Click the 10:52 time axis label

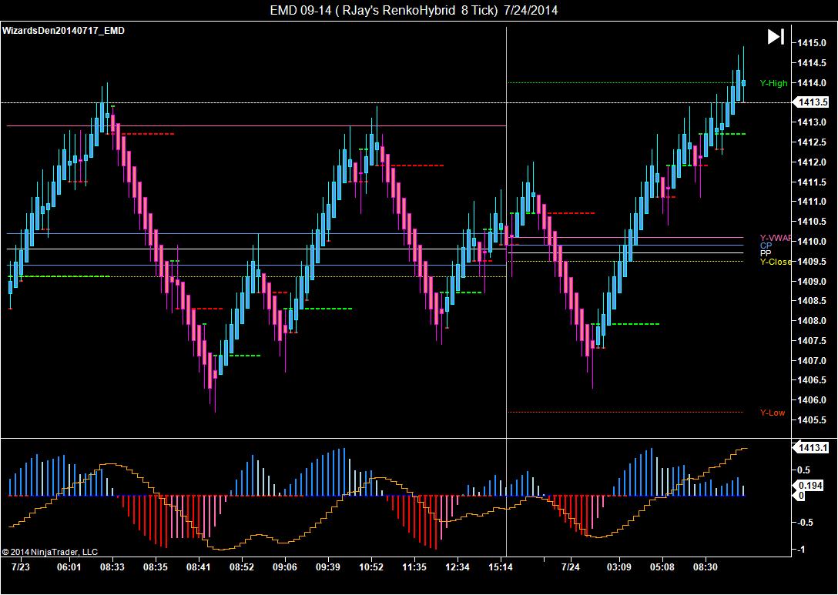click(x=371, y=567)
